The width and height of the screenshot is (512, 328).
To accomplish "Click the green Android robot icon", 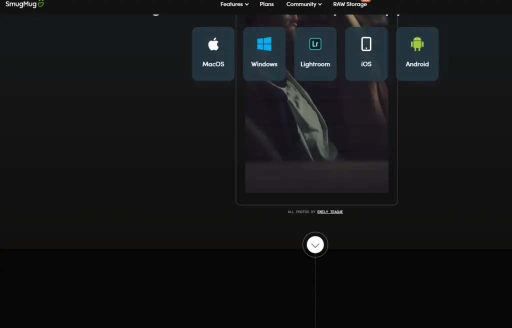I will coord(417,44).
